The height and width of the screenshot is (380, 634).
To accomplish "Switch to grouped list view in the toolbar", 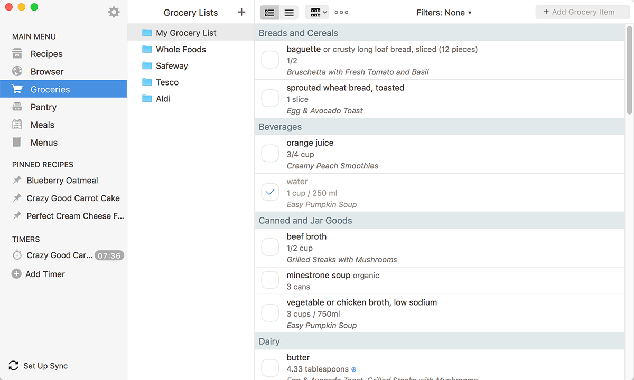I will click(x=269, y=12).
